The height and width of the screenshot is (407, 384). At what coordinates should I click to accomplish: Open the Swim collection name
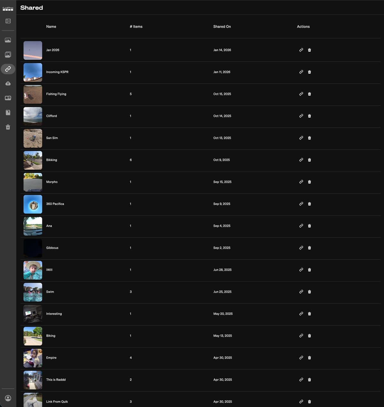point(50,292)
